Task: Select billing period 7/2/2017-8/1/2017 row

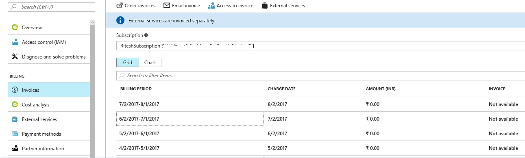Action: tap(320, 104)
